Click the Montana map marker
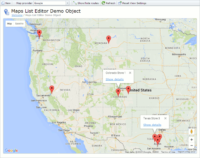 point(108,39)
